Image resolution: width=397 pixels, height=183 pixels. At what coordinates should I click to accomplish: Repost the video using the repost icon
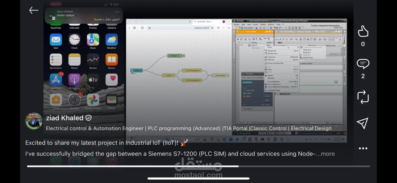tap(363, 97)
